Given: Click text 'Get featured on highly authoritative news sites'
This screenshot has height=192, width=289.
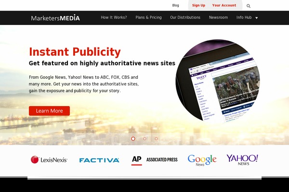Looking at the screenshot, I should click(102, 63).
